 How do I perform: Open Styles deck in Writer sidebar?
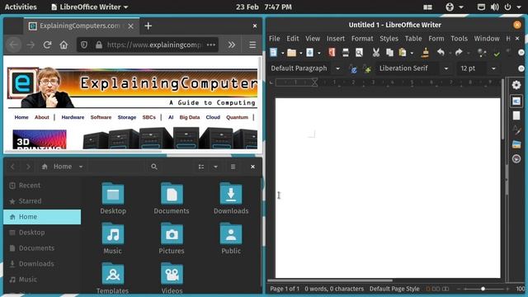[516, 130]
